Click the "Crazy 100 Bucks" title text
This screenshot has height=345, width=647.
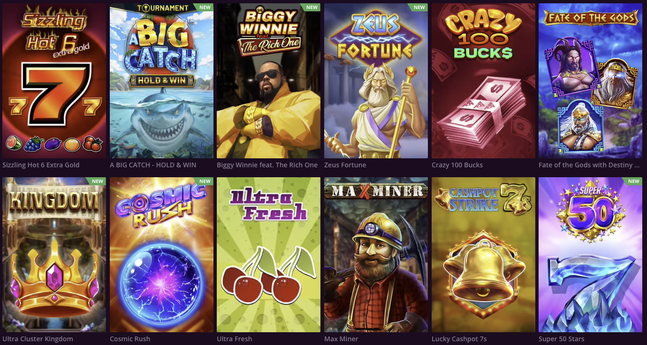pos(457,165)
